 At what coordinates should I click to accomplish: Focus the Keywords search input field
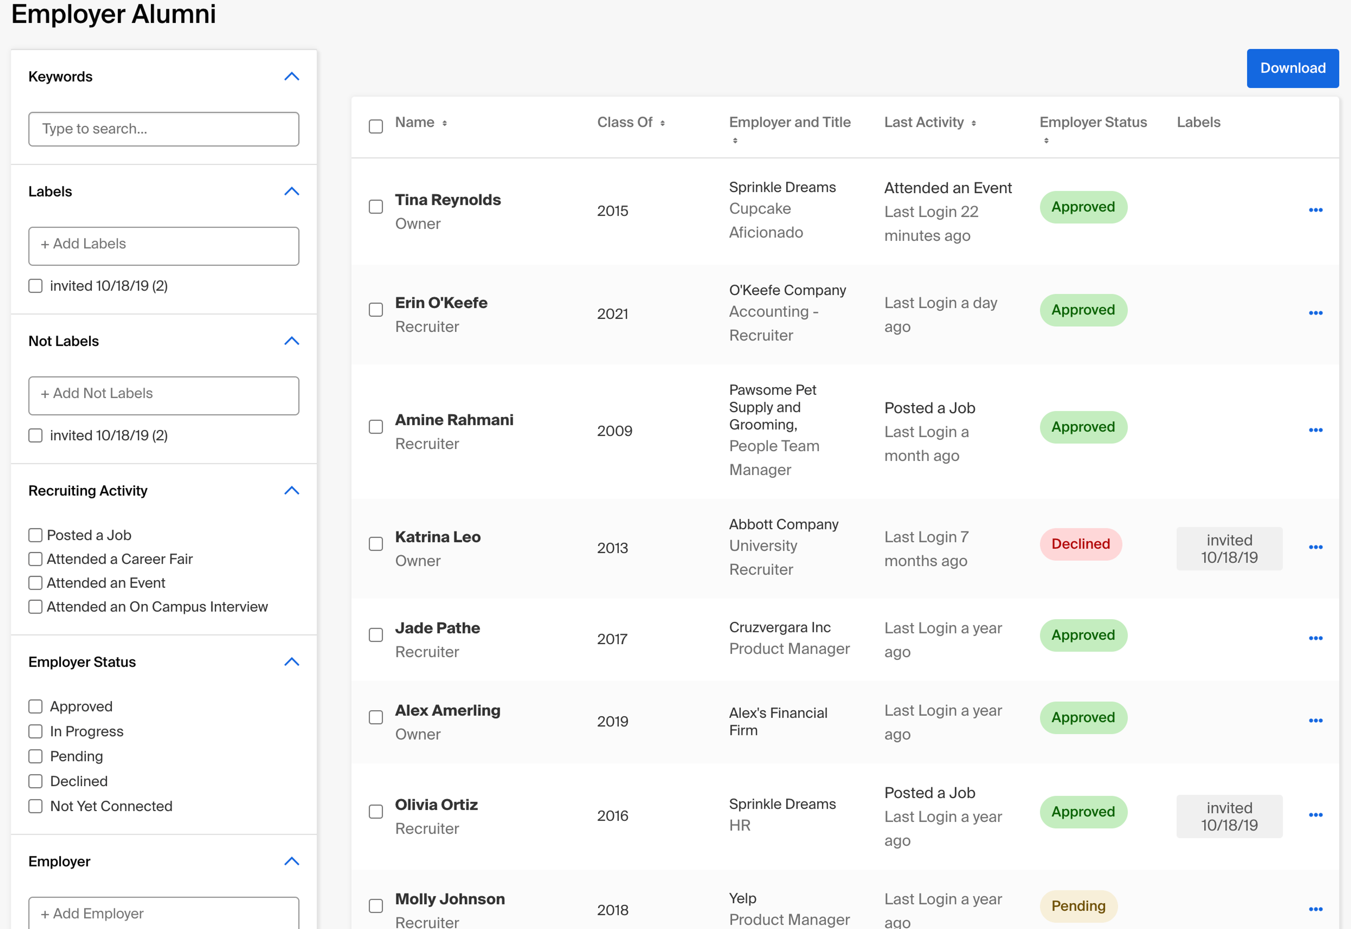point(164,129)
